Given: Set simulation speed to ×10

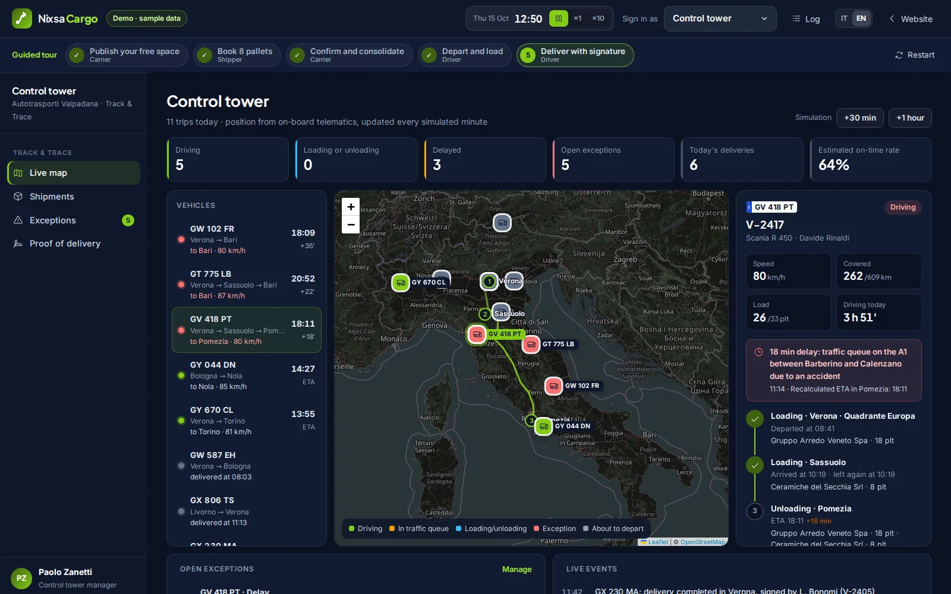Looking at the screenshot, I should click(x=598, y=18).
